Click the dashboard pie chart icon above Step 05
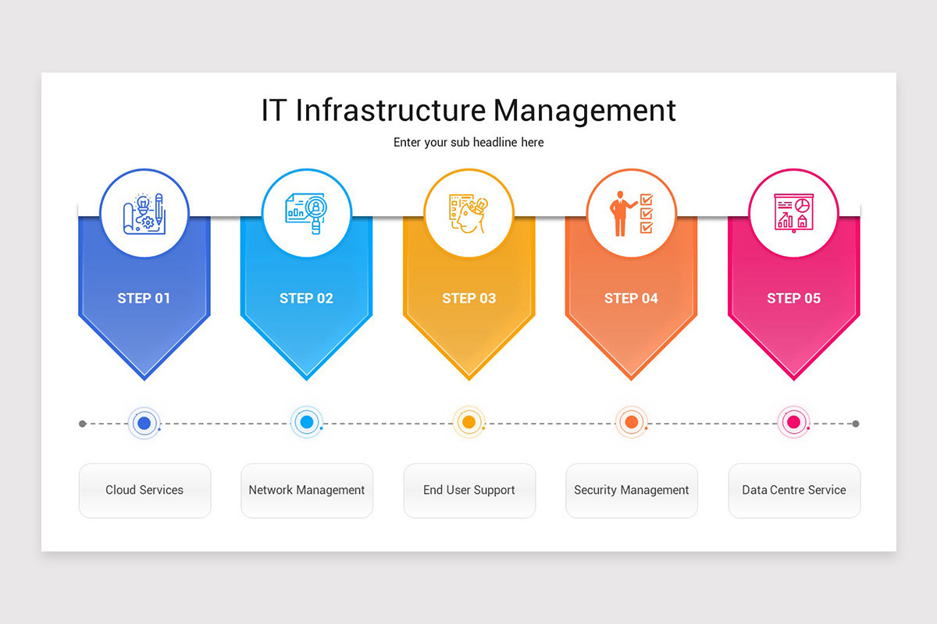 click(793, 212)
